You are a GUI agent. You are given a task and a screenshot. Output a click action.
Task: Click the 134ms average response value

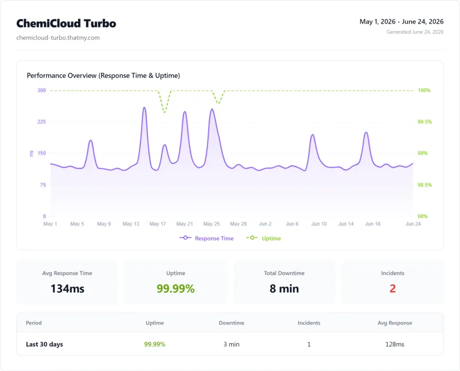coord(67,289)
